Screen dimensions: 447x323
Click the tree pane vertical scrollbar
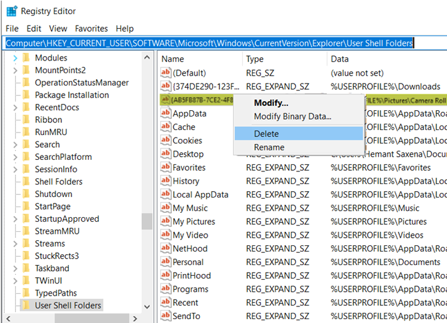147,220
